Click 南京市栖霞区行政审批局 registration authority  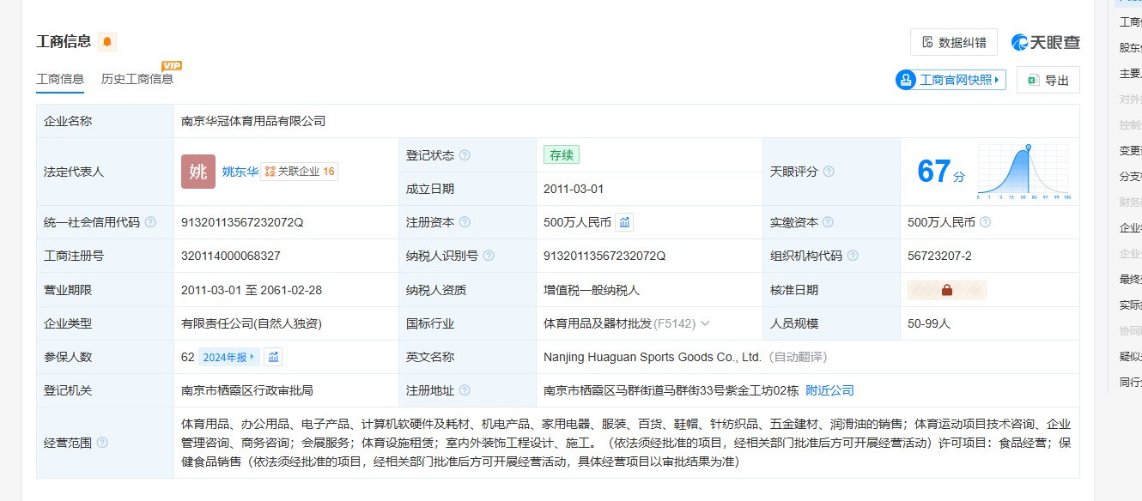pos(247,390)
